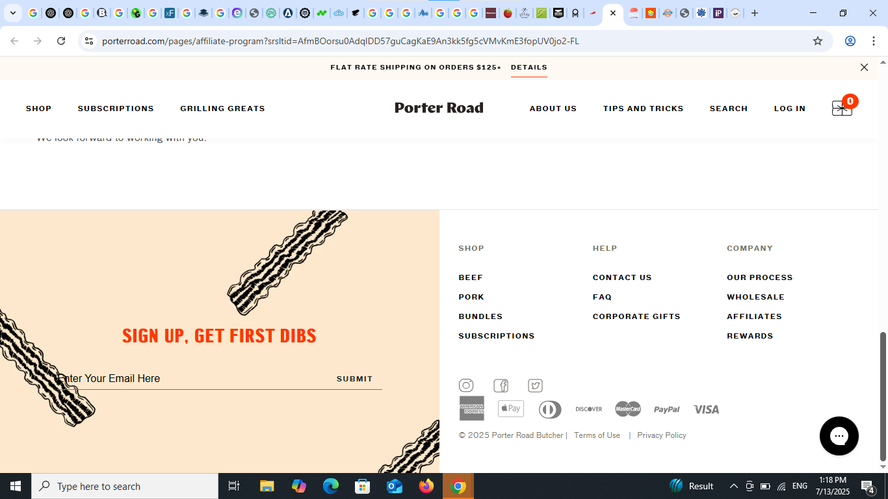Open the ABOUT US menu
888x499 pixels.
point(553,109)
